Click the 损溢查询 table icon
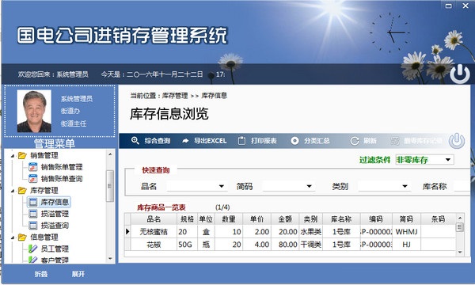475x285 pixels. 32,226
